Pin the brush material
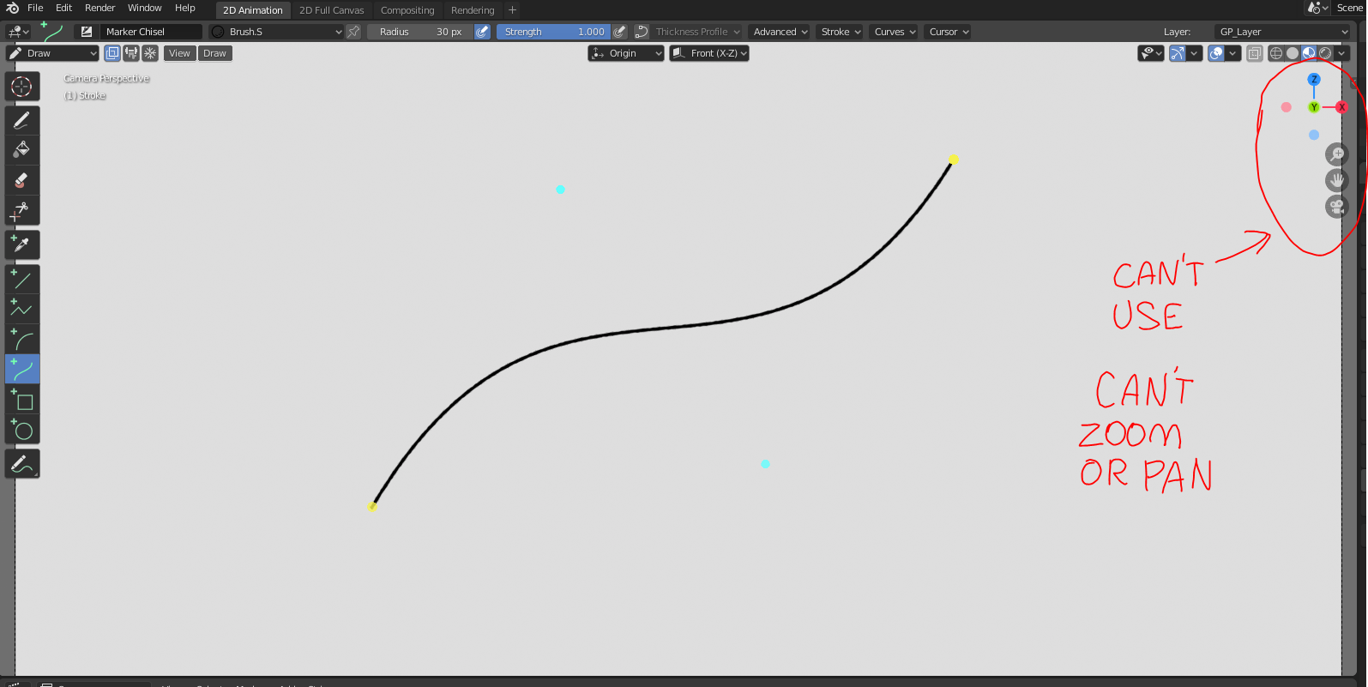This screenshot has height=687, width=1368. (353, 32)
